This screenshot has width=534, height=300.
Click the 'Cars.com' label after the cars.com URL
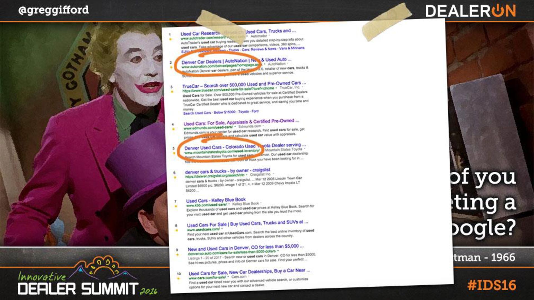239,277
